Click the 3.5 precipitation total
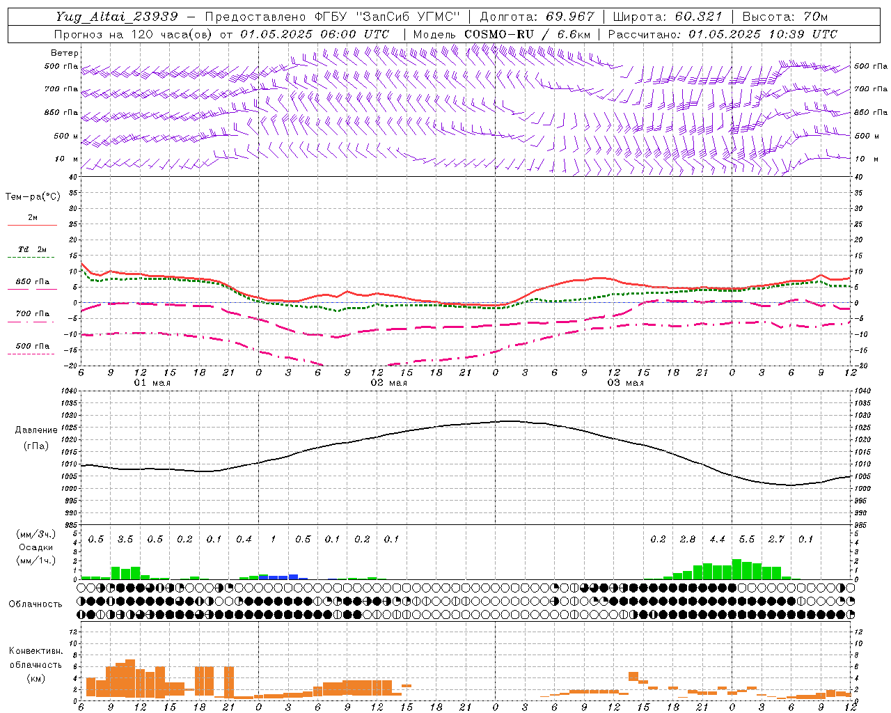The image size is (891, 713). coord(125,540)
